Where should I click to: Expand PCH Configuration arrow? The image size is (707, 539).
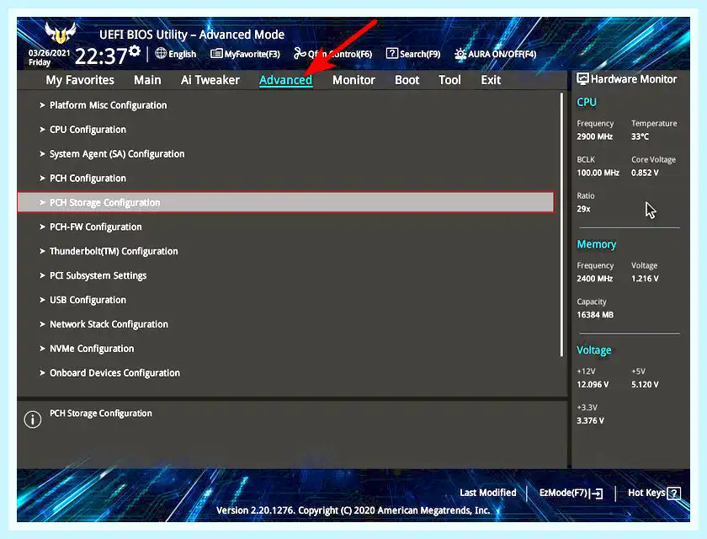tap(42, 179)
